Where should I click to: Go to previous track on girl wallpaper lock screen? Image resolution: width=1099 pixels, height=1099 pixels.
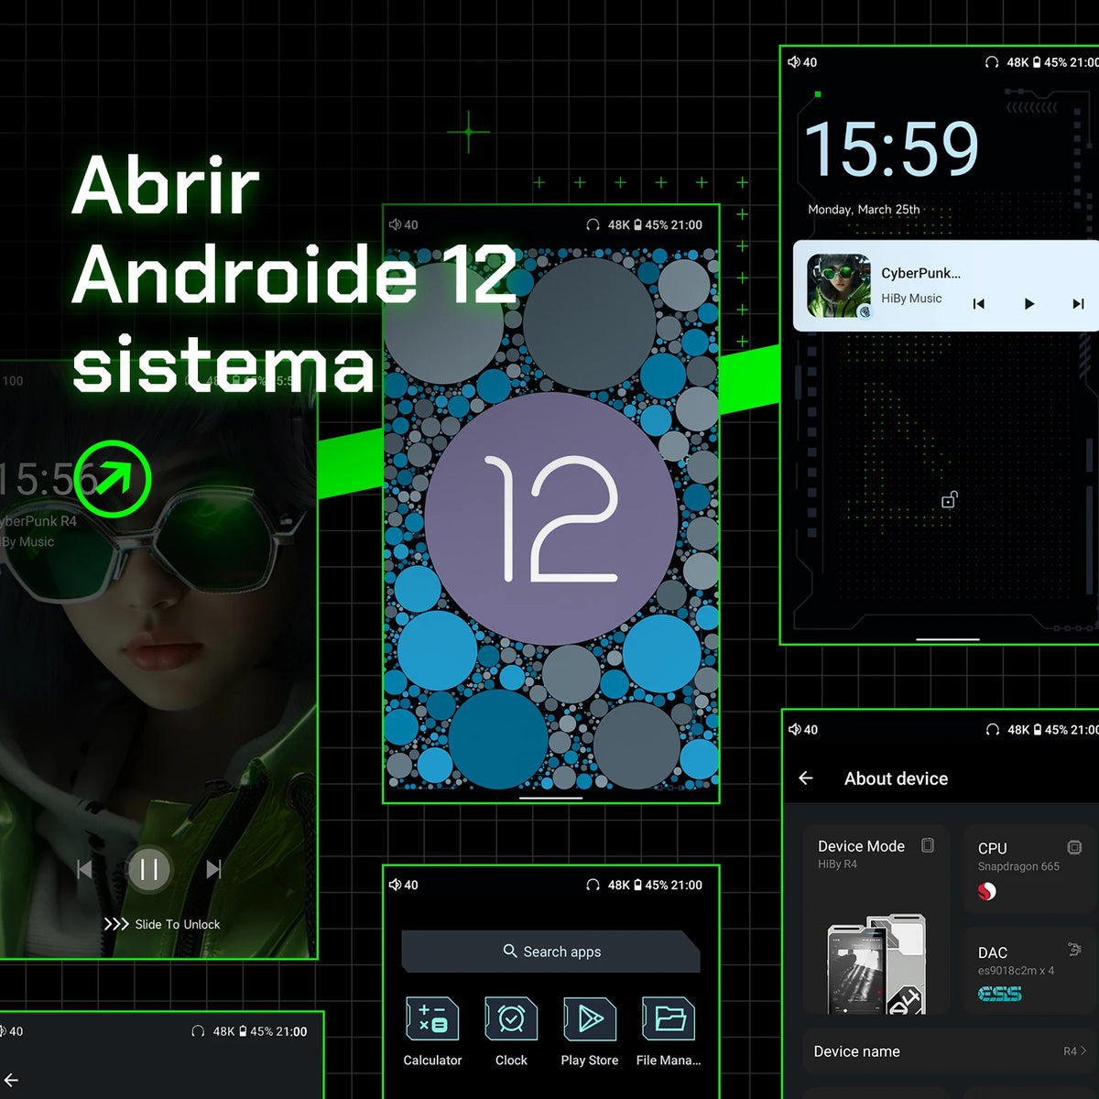[84, 869]
